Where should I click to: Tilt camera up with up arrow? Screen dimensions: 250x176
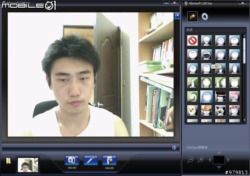pyautogui.click(x=219, y=153)
